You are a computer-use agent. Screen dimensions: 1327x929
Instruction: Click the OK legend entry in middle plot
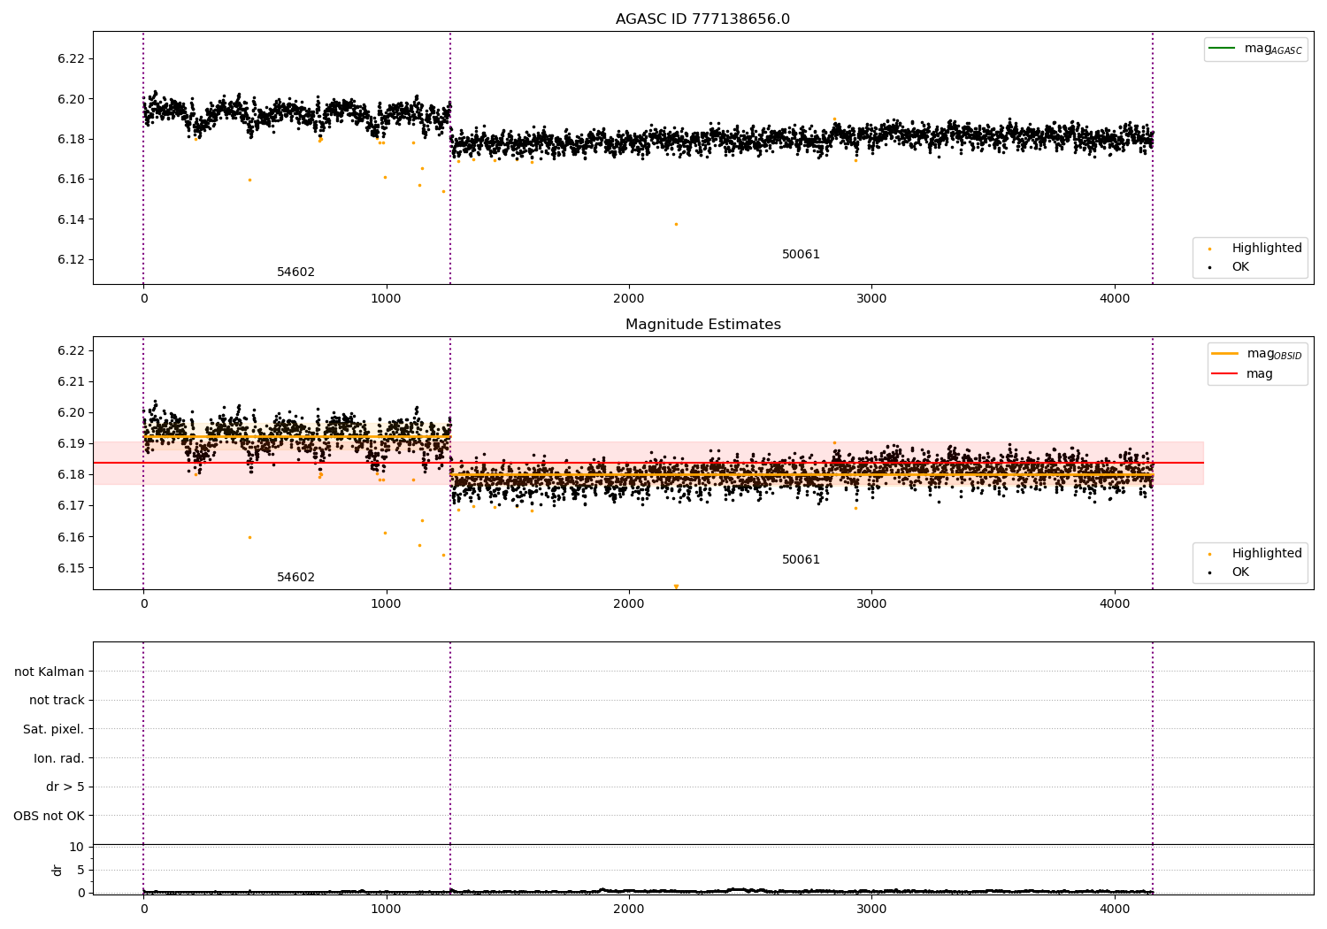coord(1240,572)
